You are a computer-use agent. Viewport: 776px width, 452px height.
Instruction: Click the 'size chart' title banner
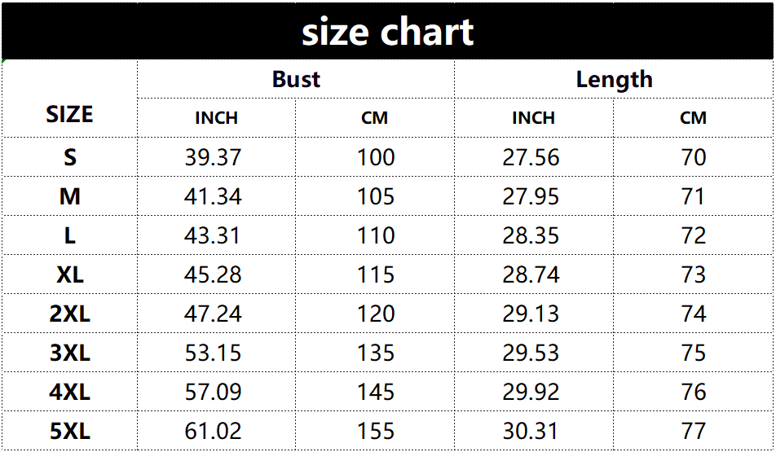click(x=388, y=31)
